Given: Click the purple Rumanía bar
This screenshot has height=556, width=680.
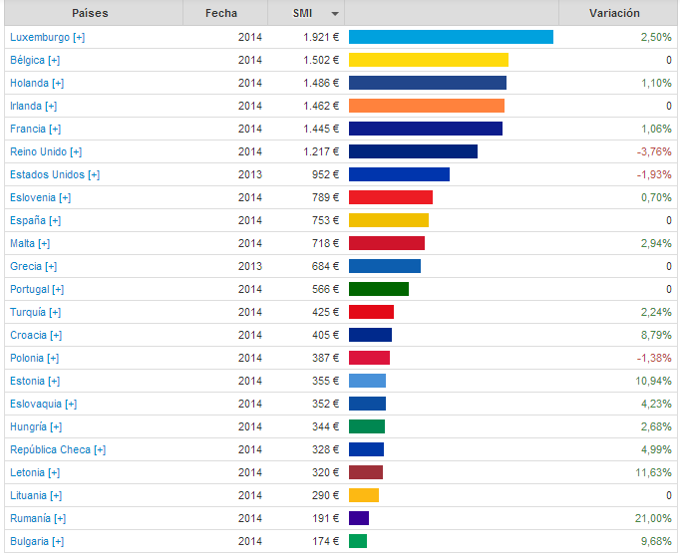Looking at the screenshot, I should click(359, 518).
